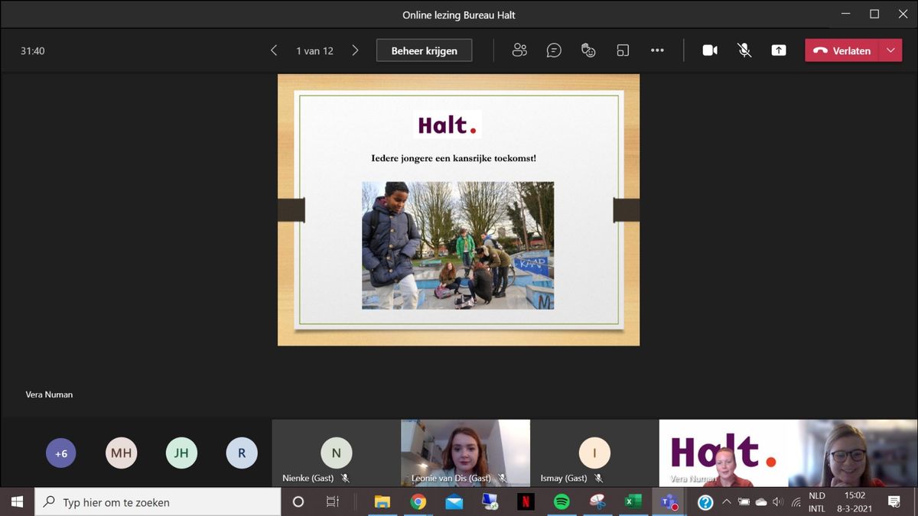Advance to the next slide
This screenshot has height=516, width=918.
355,50
